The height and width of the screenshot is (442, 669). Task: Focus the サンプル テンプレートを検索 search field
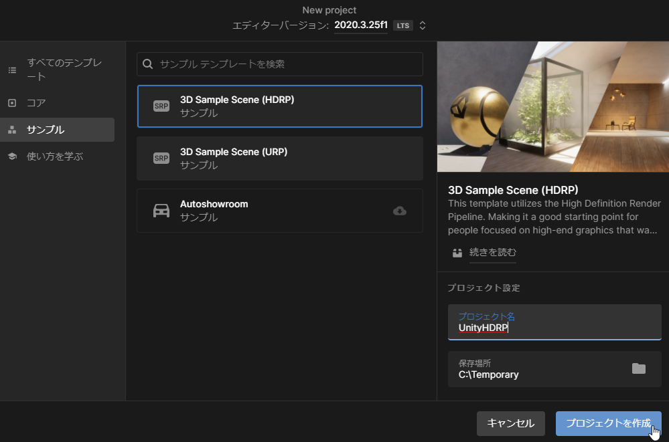coord(280,64)
